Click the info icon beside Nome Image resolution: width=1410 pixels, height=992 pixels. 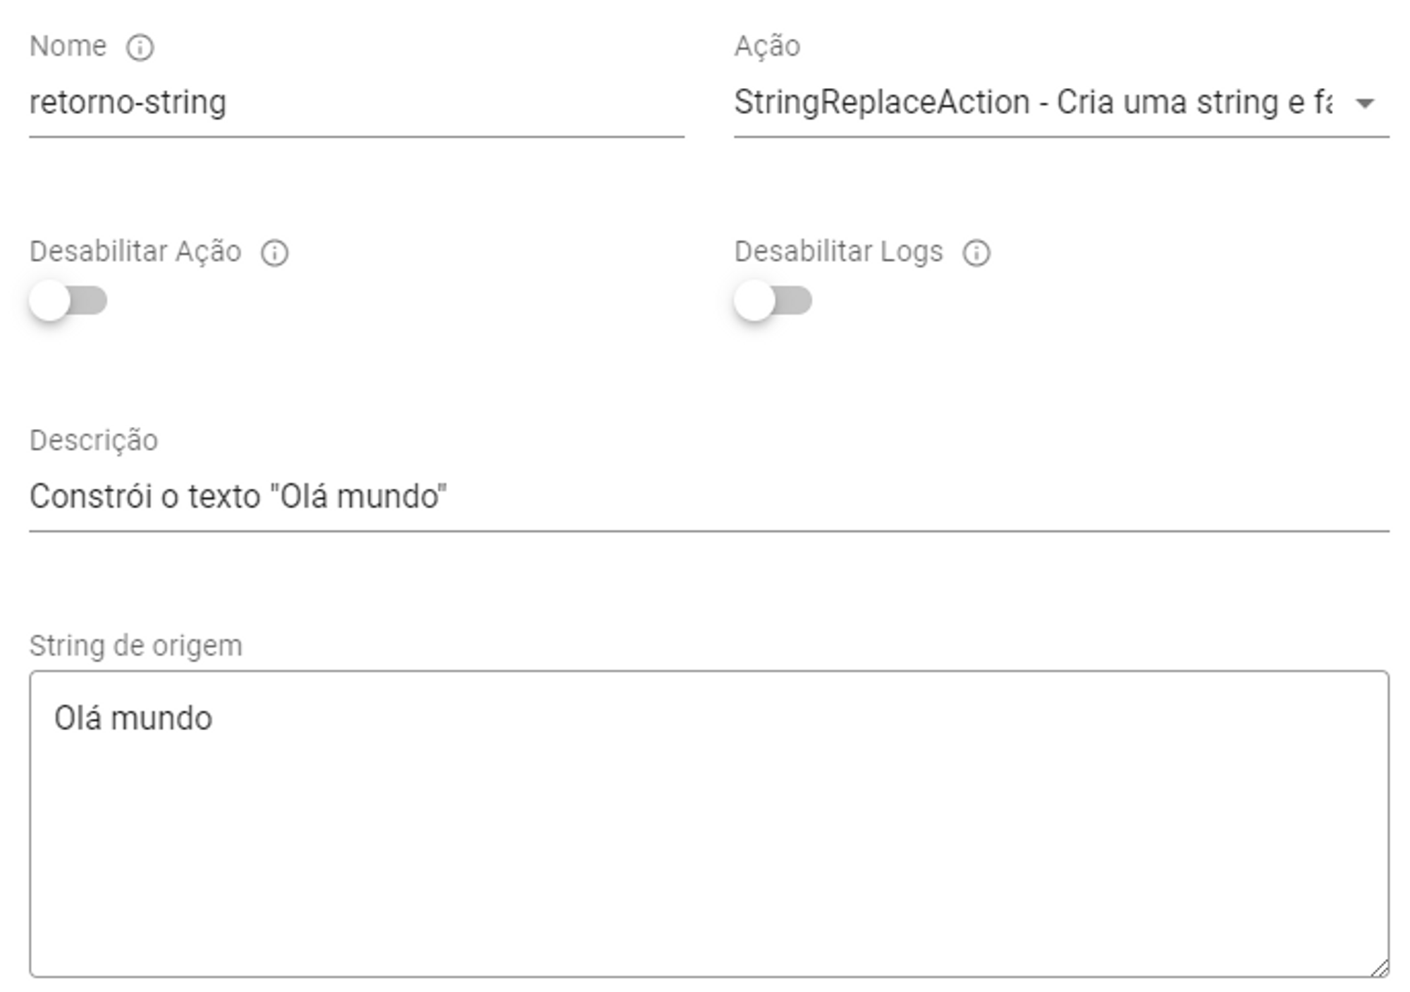tap(140, 48)
